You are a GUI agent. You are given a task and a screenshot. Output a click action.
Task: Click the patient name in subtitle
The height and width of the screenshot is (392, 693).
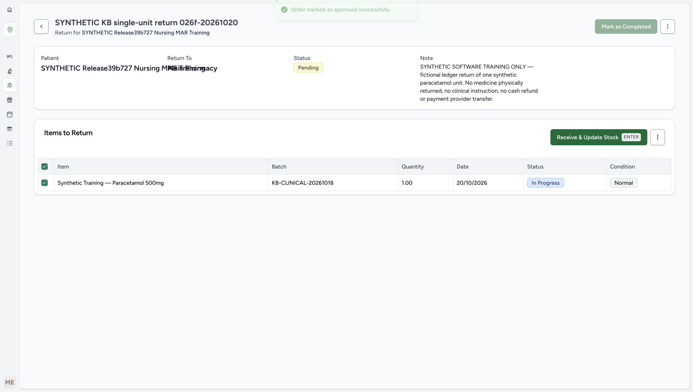click(x=146, y=32)
